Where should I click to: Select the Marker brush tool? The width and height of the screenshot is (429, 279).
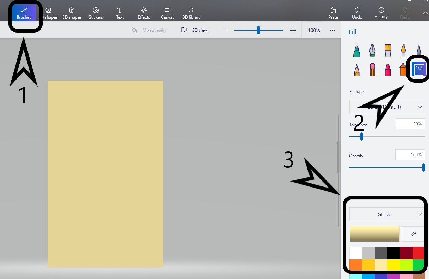click(356, 51)
